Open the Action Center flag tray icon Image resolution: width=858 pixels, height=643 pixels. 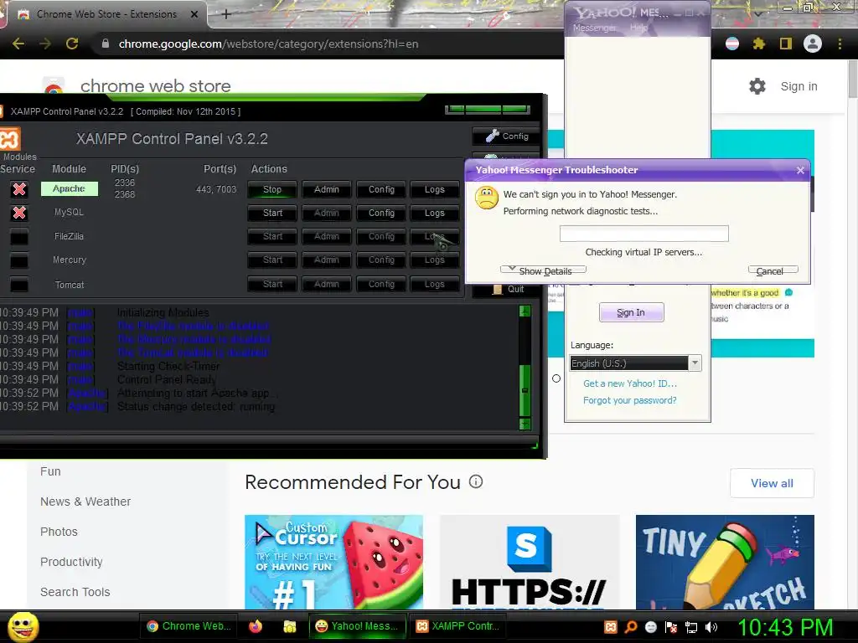(x=671, y=627)
